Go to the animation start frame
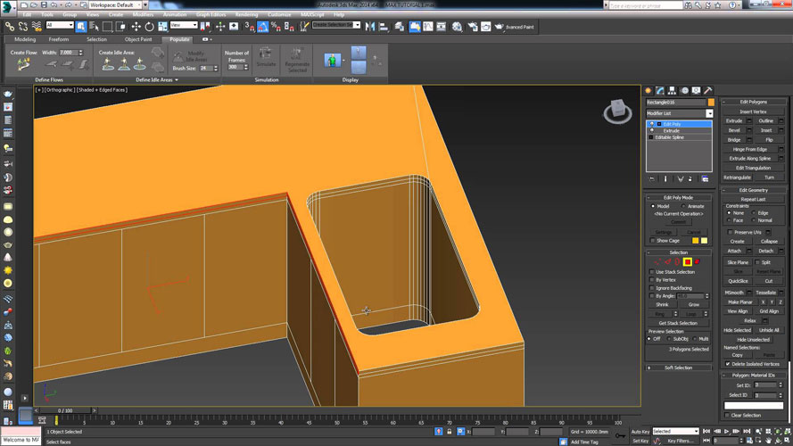Image resolution: width=793 pixels, height=446 pixels. coord(706,432)
